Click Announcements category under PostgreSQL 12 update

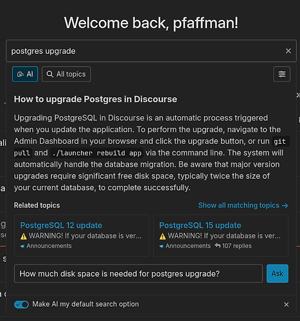pos(46,246)
